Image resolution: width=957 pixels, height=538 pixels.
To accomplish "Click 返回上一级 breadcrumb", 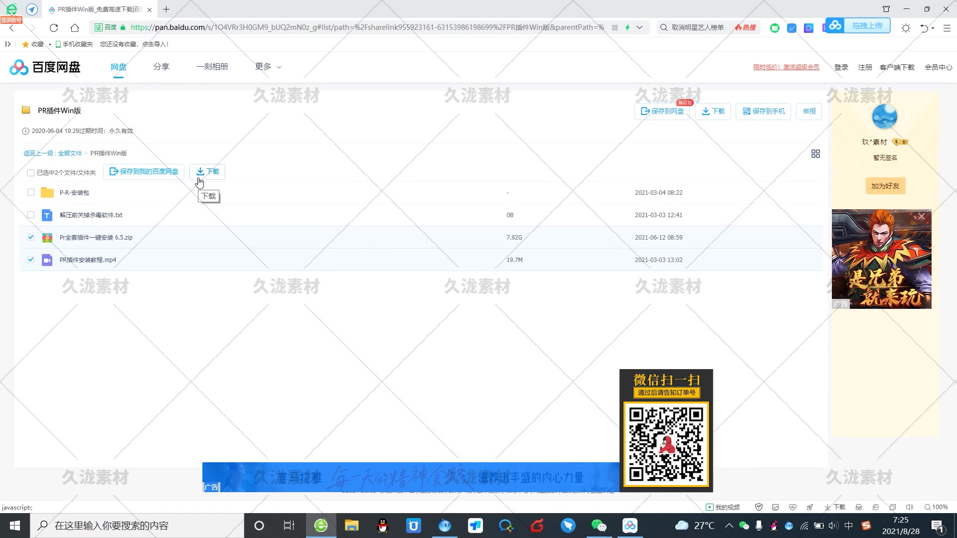I will click(x=38, y=153).
